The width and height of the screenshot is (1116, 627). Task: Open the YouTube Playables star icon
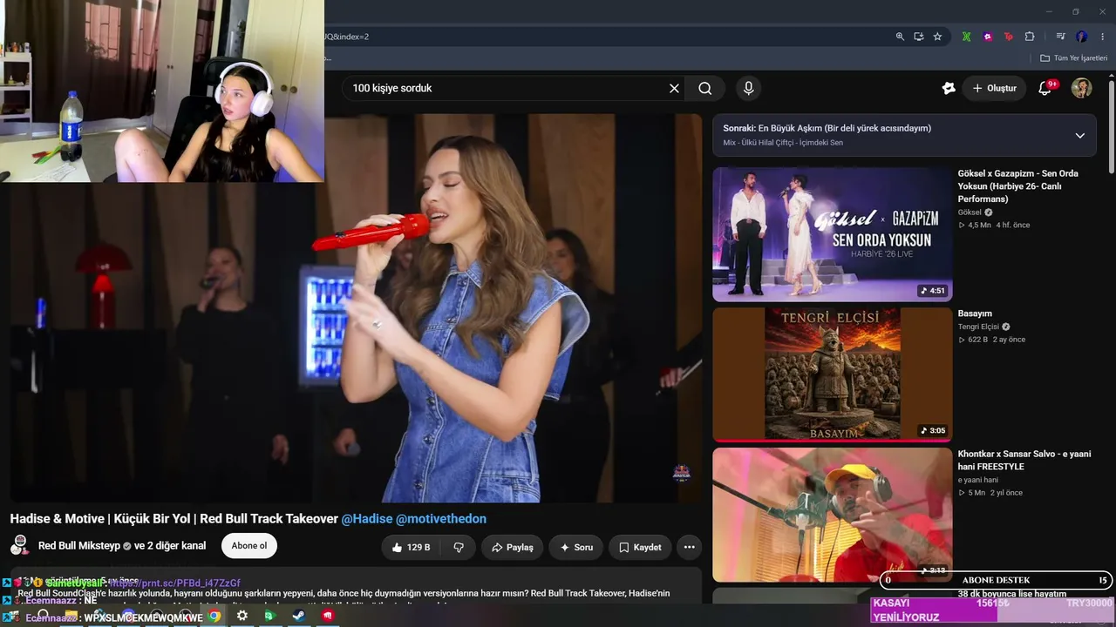tap(949, 88)
